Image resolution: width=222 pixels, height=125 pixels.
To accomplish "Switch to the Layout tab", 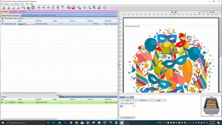I will pyautogui.click(x=122, y=97).
